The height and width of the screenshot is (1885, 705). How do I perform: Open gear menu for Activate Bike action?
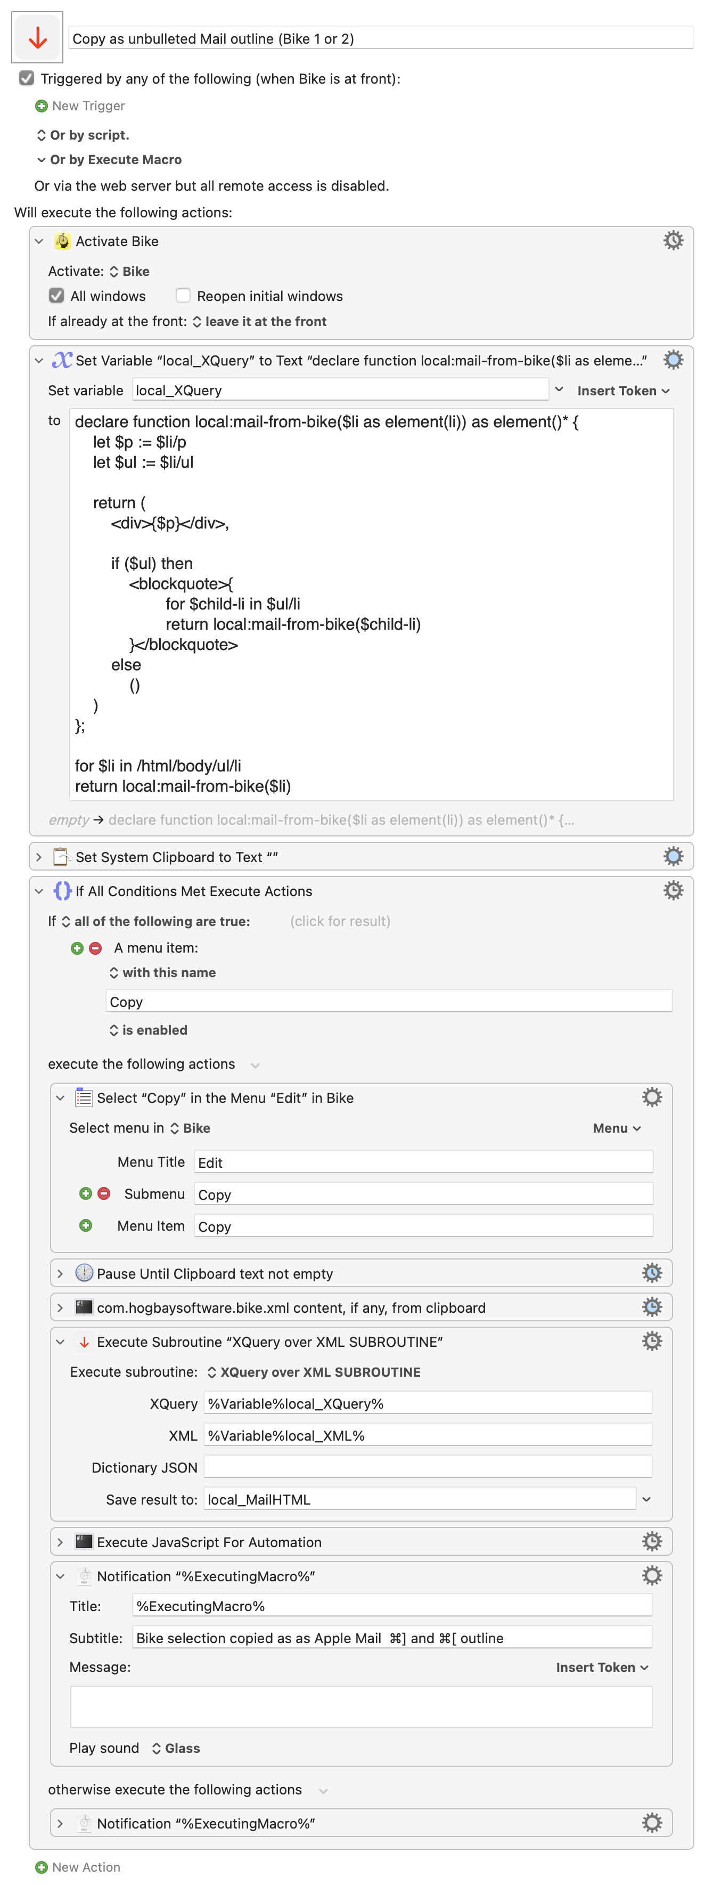[x=672, y=241]
